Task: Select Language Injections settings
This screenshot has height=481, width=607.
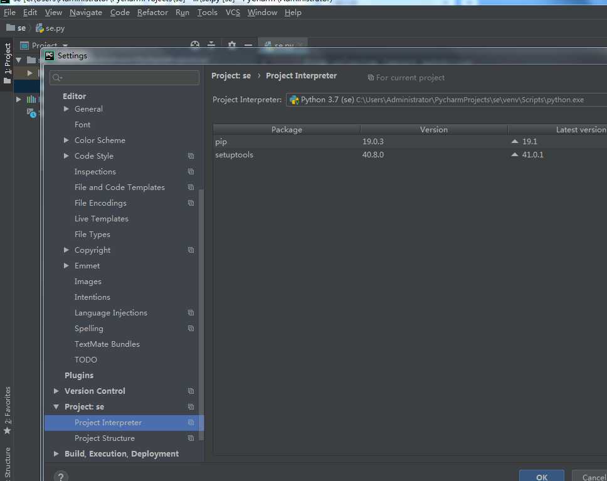Action: 111,313
